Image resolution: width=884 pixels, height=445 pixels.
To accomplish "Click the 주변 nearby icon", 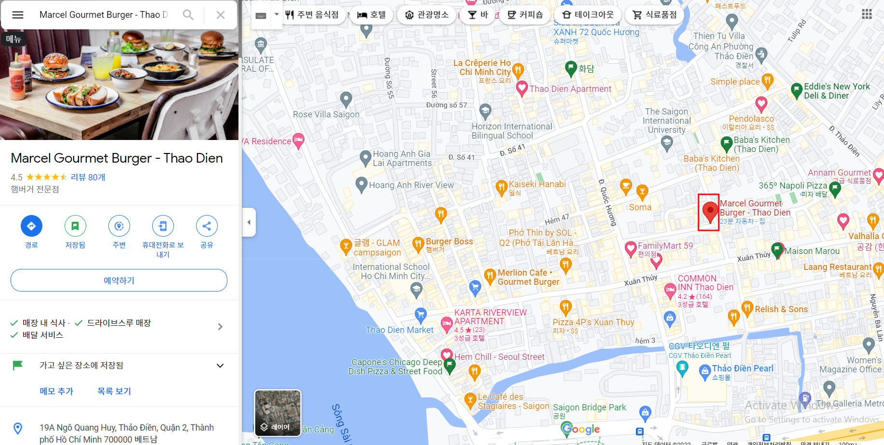I will pos(119,226).
